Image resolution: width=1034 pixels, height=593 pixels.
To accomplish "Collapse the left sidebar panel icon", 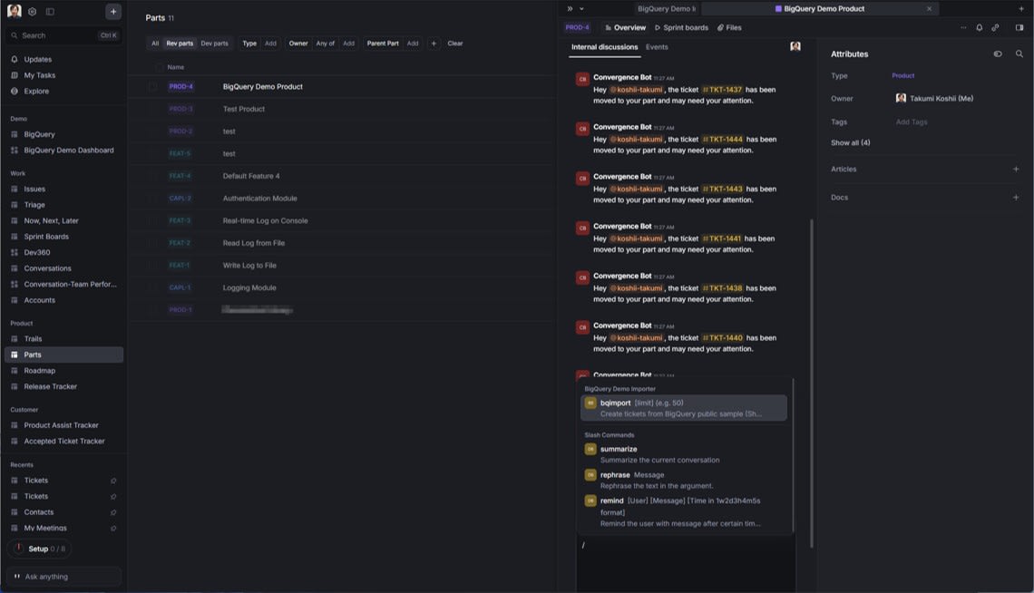I will click(50, 12).
